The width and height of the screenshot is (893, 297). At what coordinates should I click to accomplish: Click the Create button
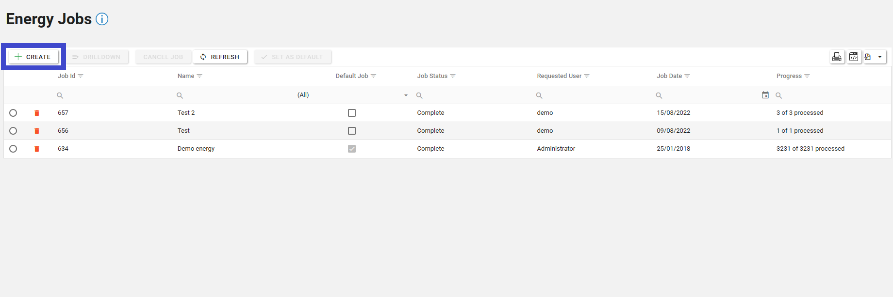point(33,57)
